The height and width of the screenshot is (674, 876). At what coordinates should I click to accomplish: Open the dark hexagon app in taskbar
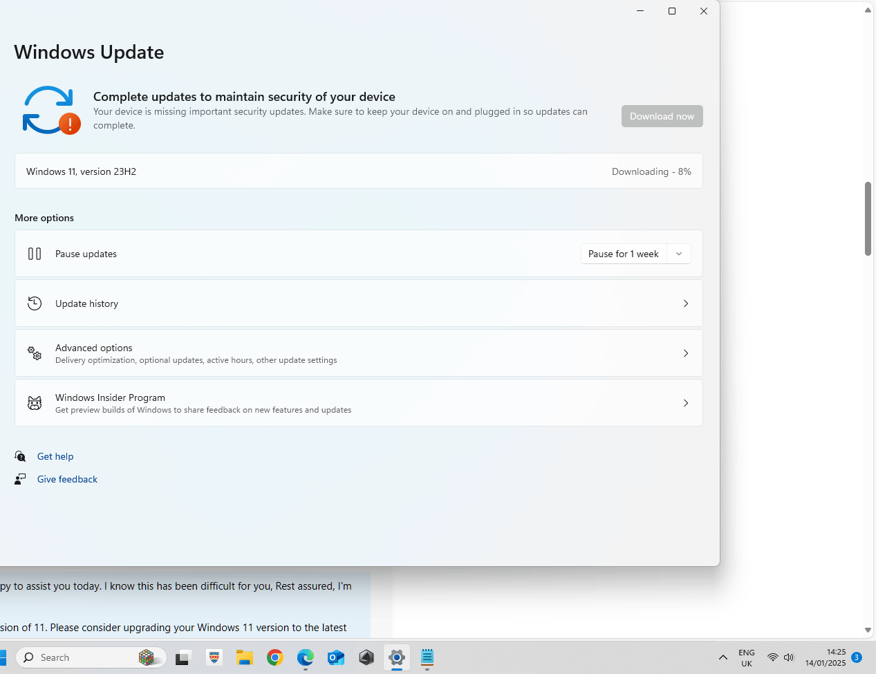pos(366,657)
